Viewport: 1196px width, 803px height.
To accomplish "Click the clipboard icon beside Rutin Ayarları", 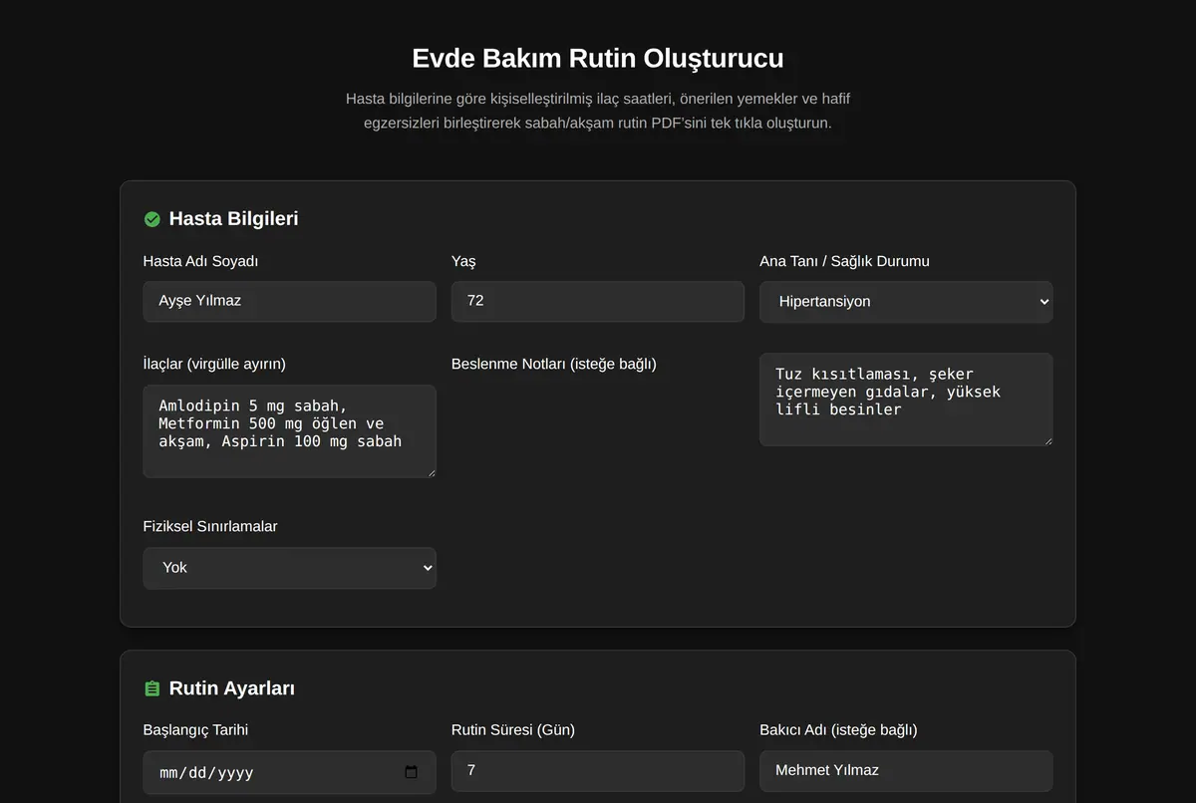I will pyautogui.click(x=152, y=688).
